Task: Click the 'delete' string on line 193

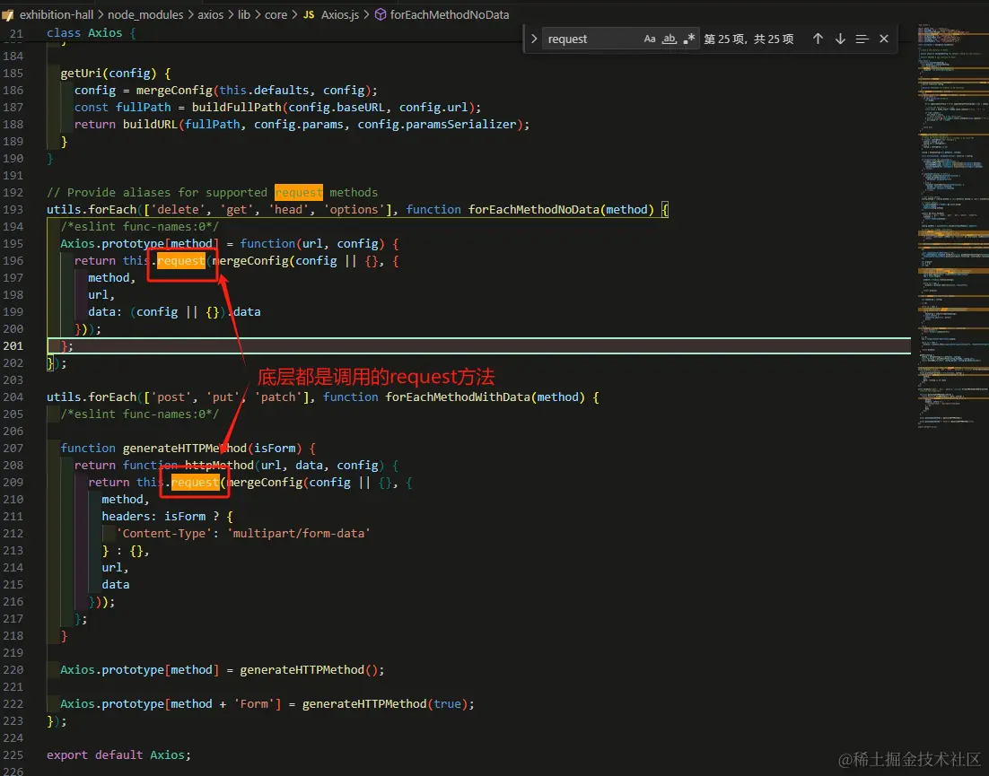Action: click(x=177, y=209)
